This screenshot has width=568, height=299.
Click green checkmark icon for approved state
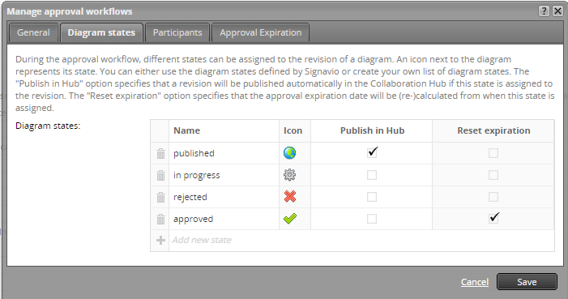tap(290, 219)
